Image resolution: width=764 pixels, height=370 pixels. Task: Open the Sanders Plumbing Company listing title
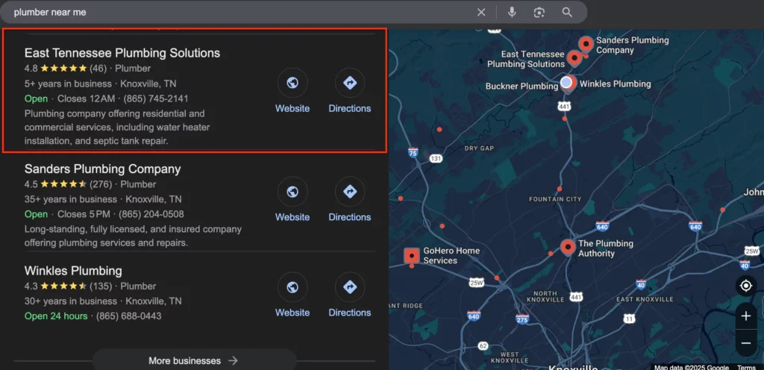pyautogui.click(x=102, y=169)
